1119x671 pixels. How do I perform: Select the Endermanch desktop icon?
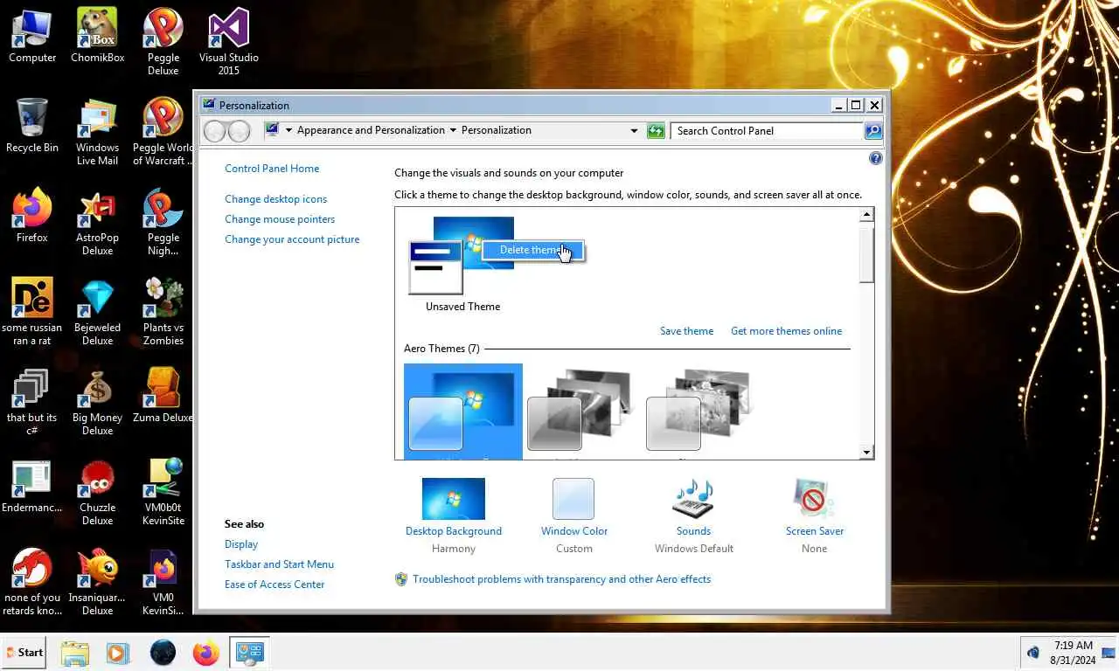[32, 486]
